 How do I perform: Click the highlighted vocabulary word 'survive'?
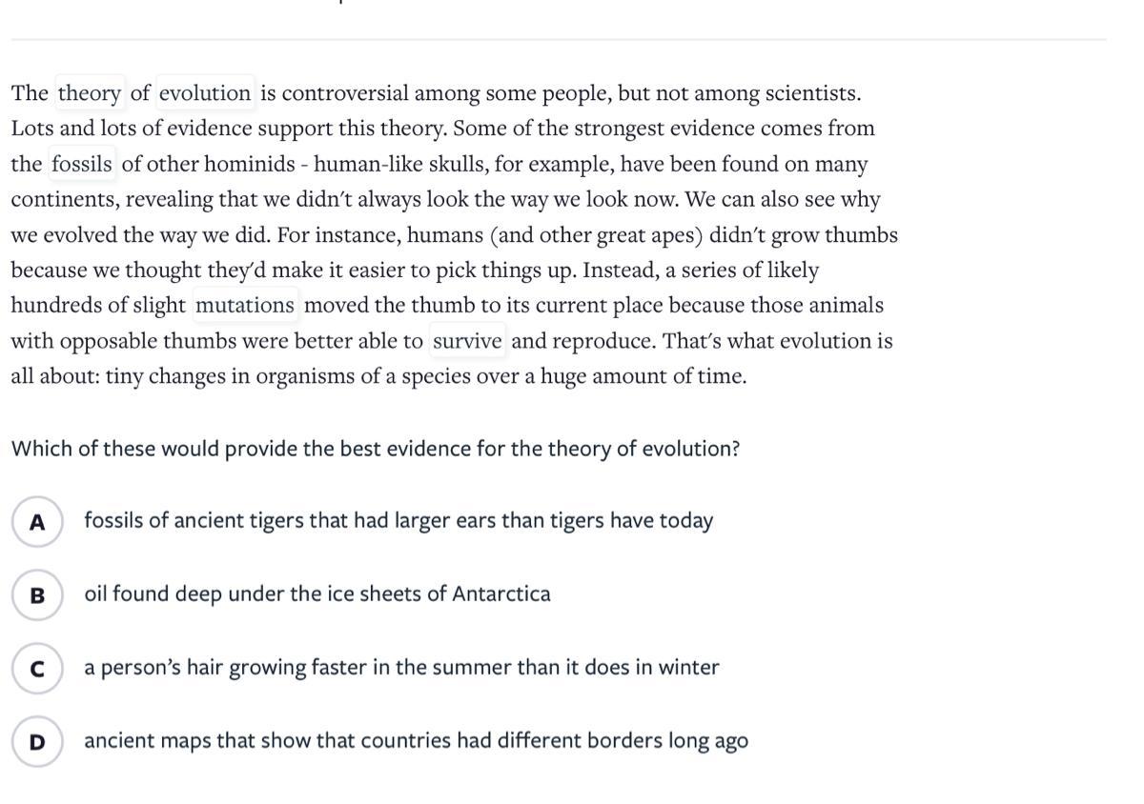(467, 341)
